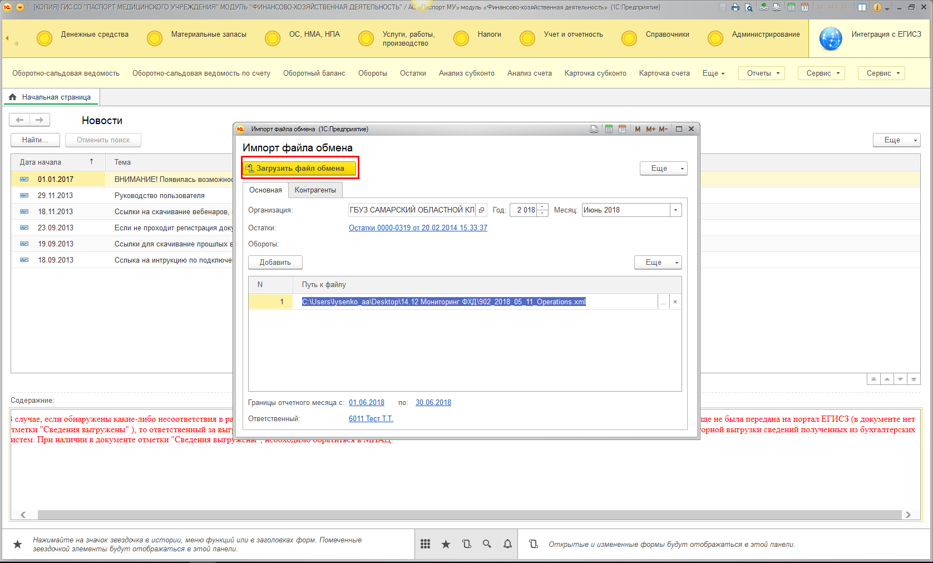Open calendar icon in the import dialog title bar
This screenshot has width=933, height=563.
(622, 129)
